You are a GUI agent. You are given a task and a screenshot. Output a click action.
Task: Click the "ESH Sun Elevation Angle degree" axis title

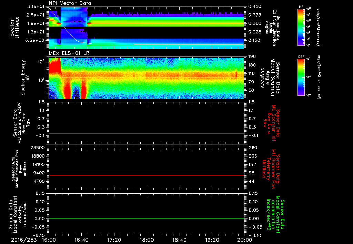click(272, 28)
